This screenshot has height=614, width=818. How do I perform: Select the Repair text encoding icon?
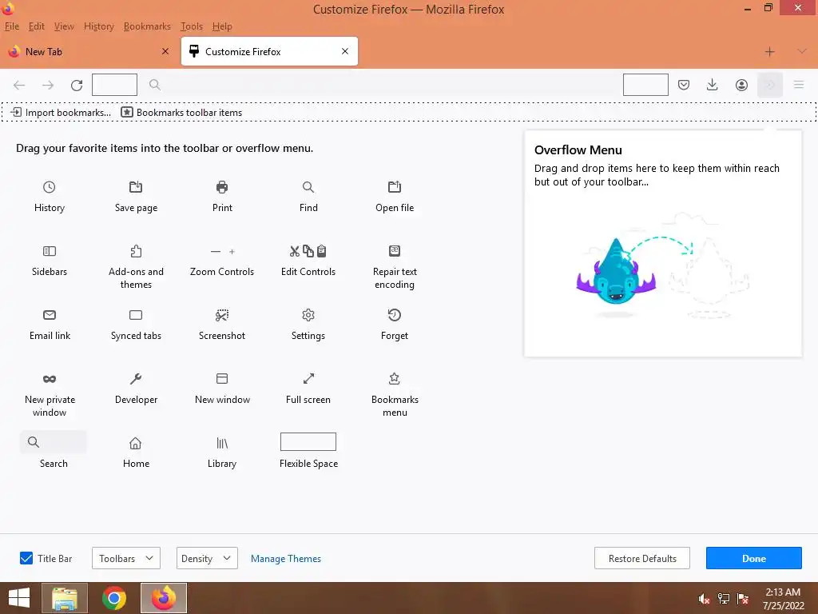(395, 251)
